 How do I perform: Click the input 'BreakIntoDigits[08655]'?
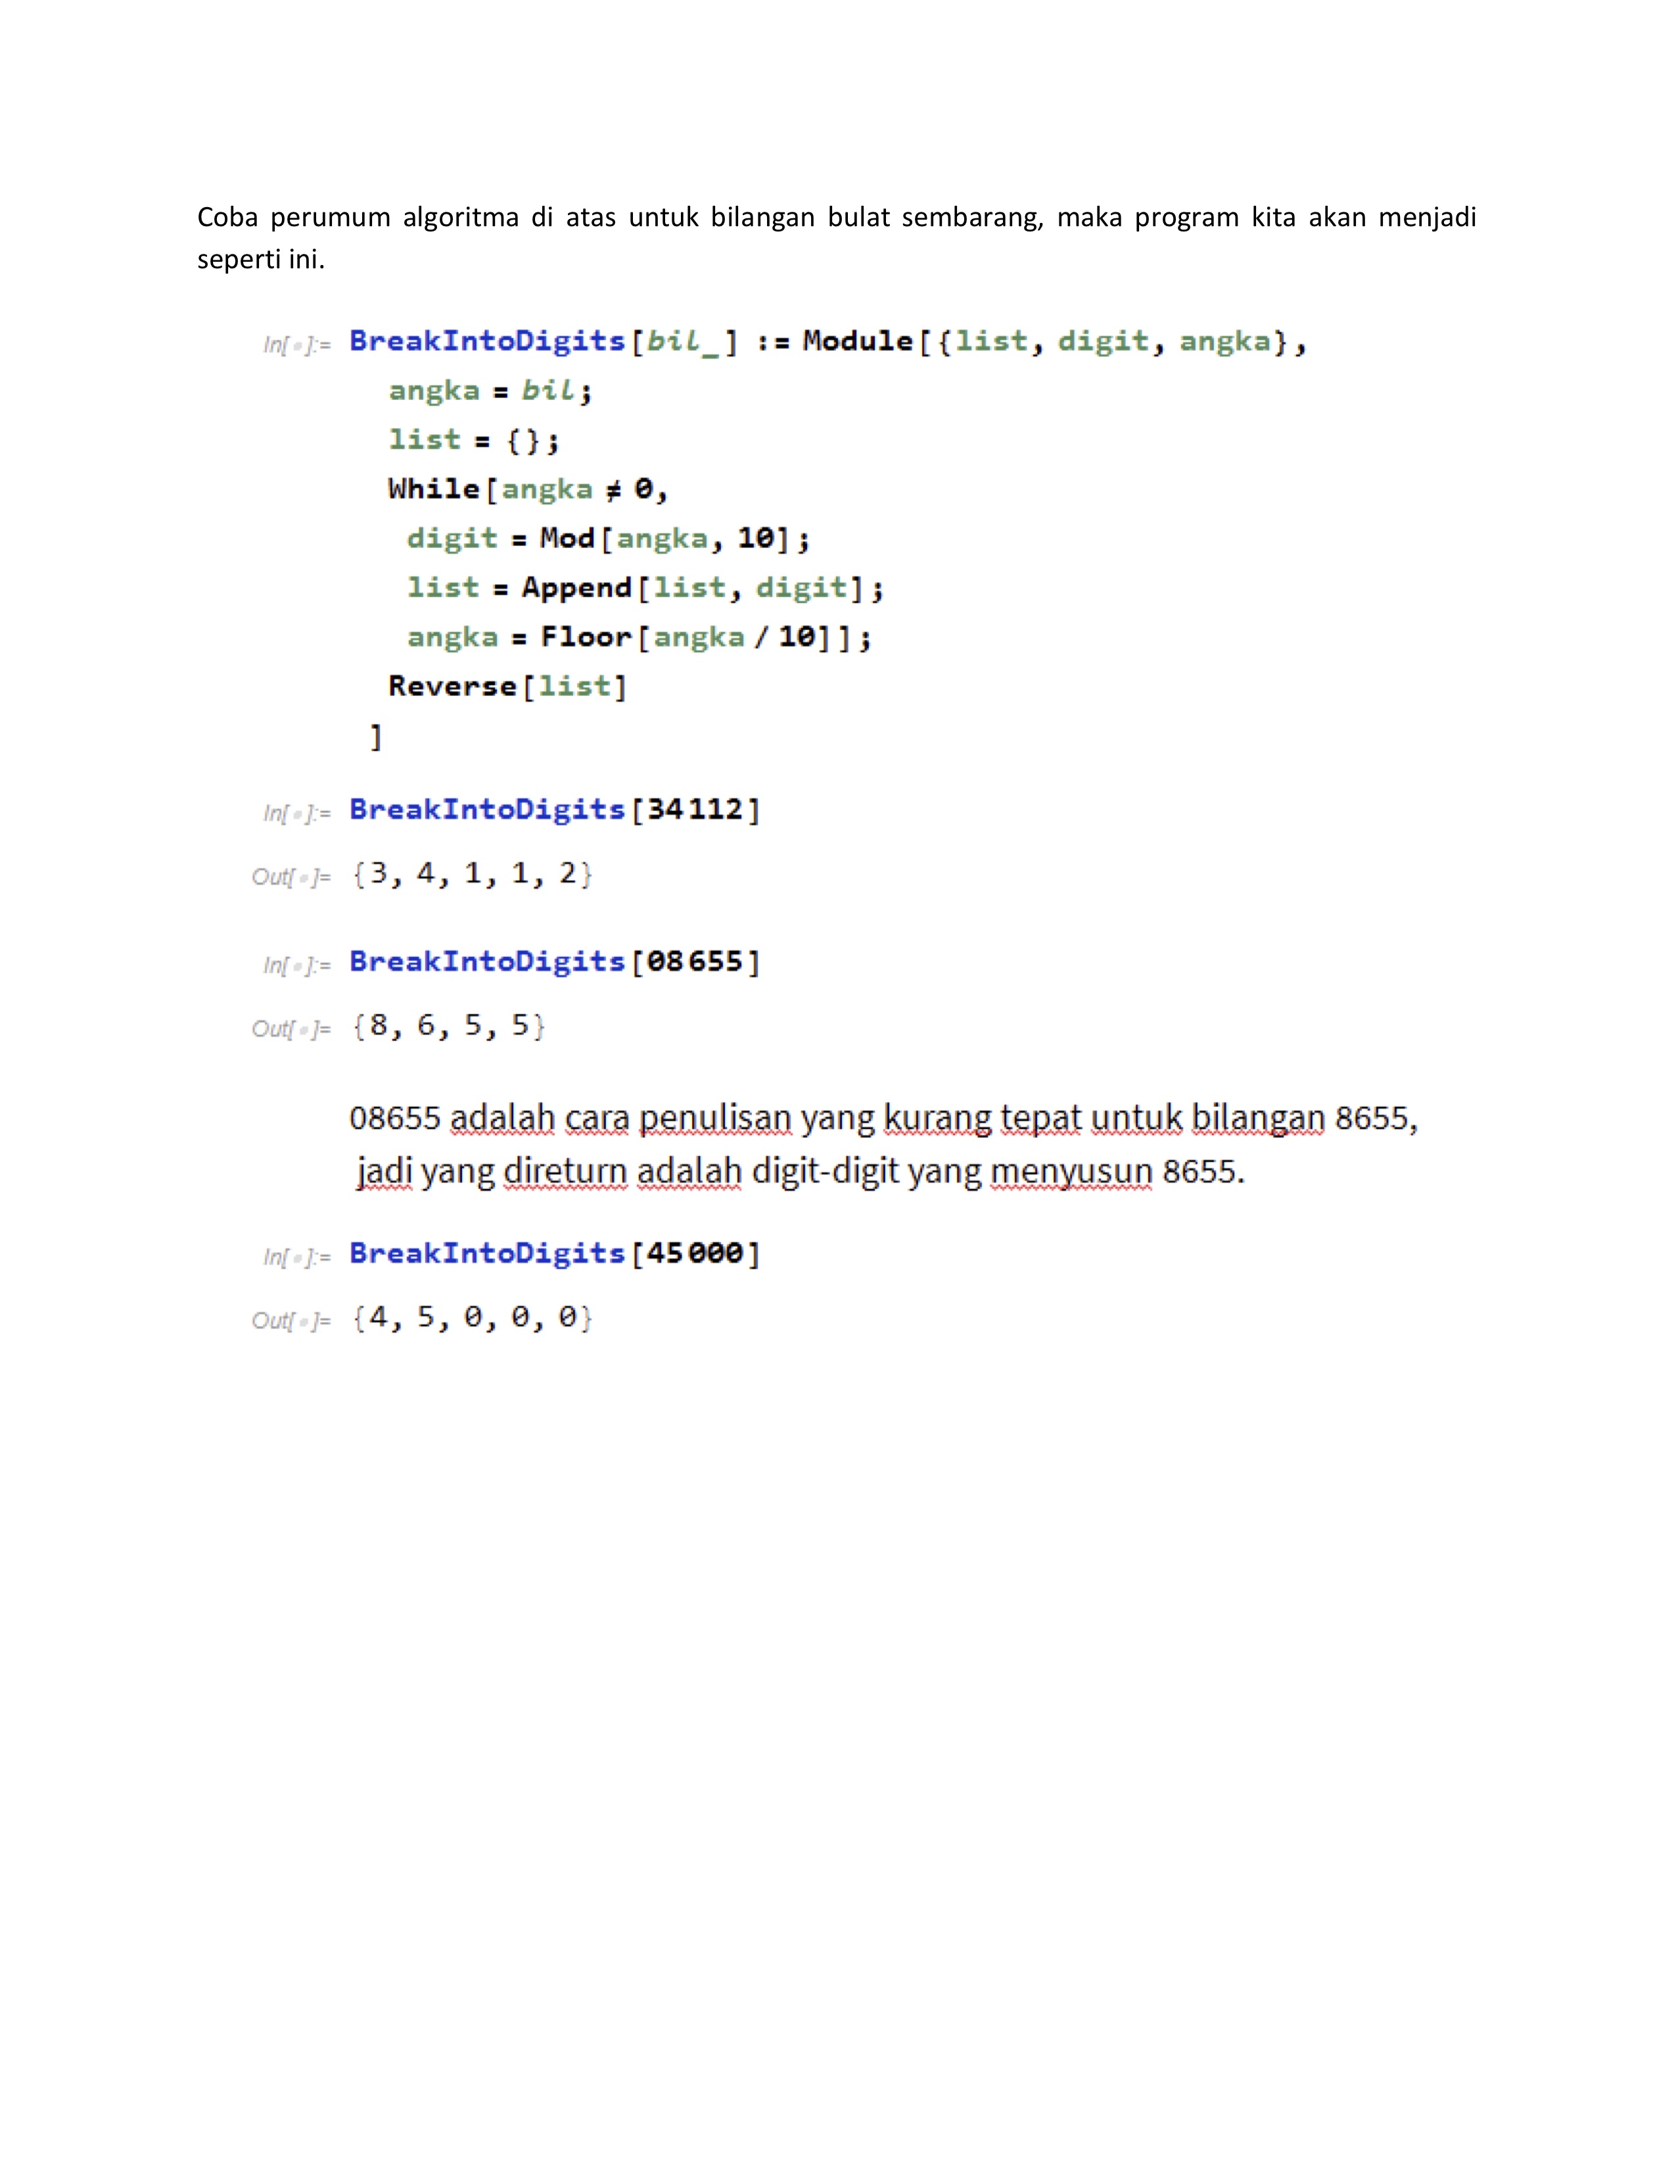point(555,962)
